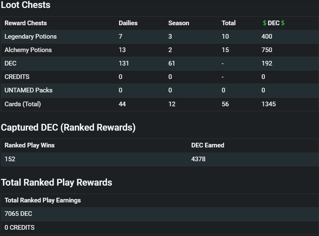This screenshot has height=236, width=319.
Task: Click the 0 CREDITS earnings row
Action: tap(160, 228)
